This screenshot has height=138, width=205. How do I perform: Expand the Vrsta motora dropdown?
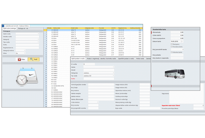coord(97,102)
